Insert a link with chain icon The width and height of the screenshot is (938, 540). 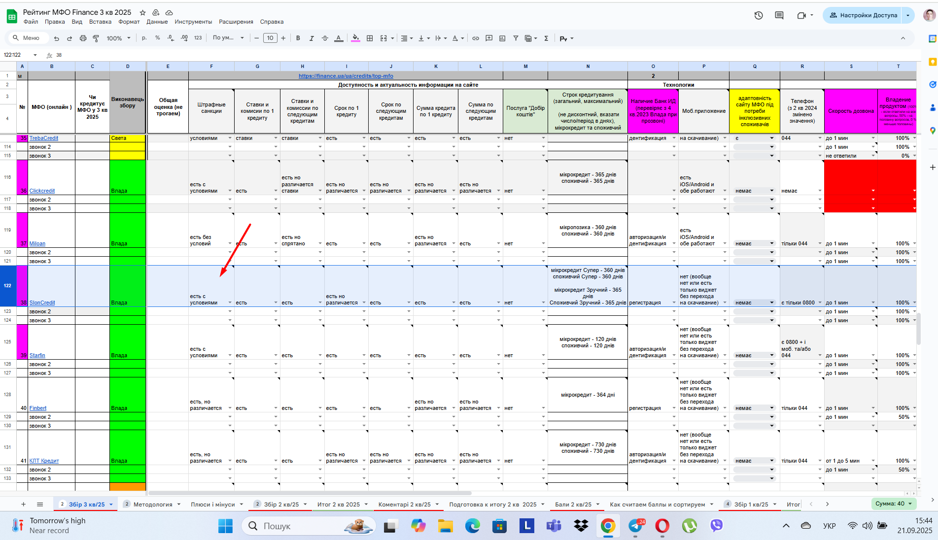(476, 38)
